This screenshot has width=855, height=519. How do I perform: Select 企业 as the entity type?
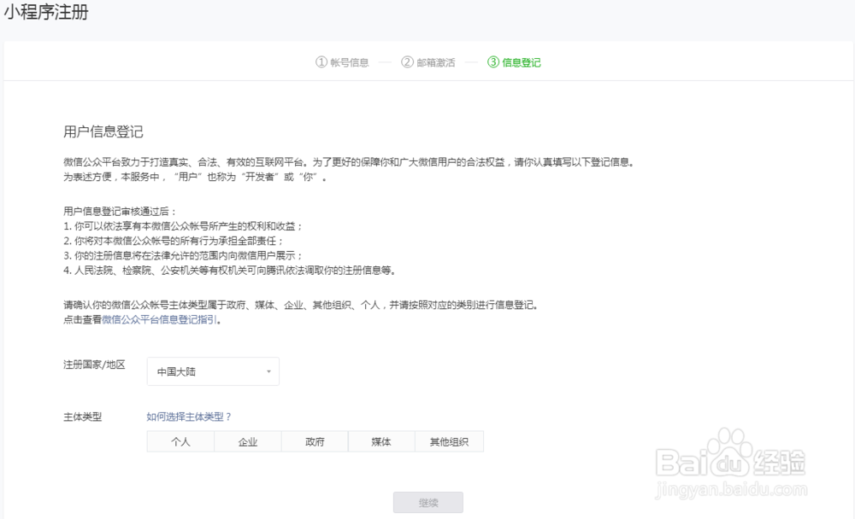[x=248, y=441]
